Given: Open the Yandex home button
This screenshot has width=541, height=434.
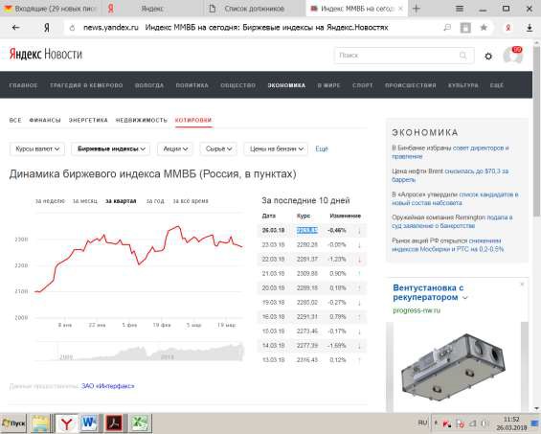Looking at the screenshot, I should point(47,28).
